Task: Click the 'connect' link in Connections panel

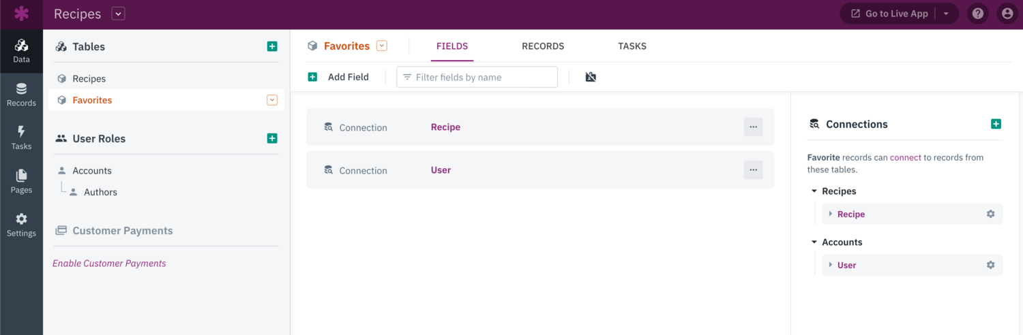Action: tap(906, 157)
